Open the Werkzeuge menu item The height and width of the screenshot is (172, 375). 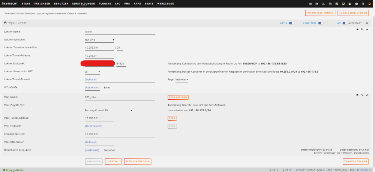click(x=166, y=4)
